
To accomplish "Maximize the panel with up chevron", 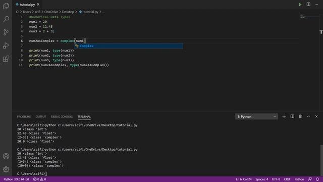I will pos(308,117).
